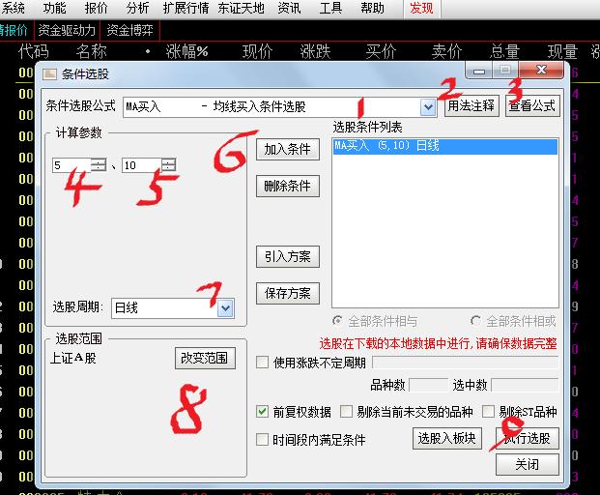
Task: Sort by 总量 column header
Action: [x=504, y=51]
